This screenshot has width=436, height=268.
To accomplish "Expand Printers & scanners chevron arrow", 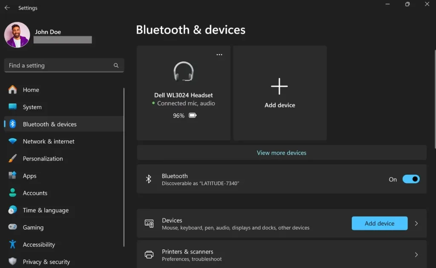I will [x=416, y=255].
